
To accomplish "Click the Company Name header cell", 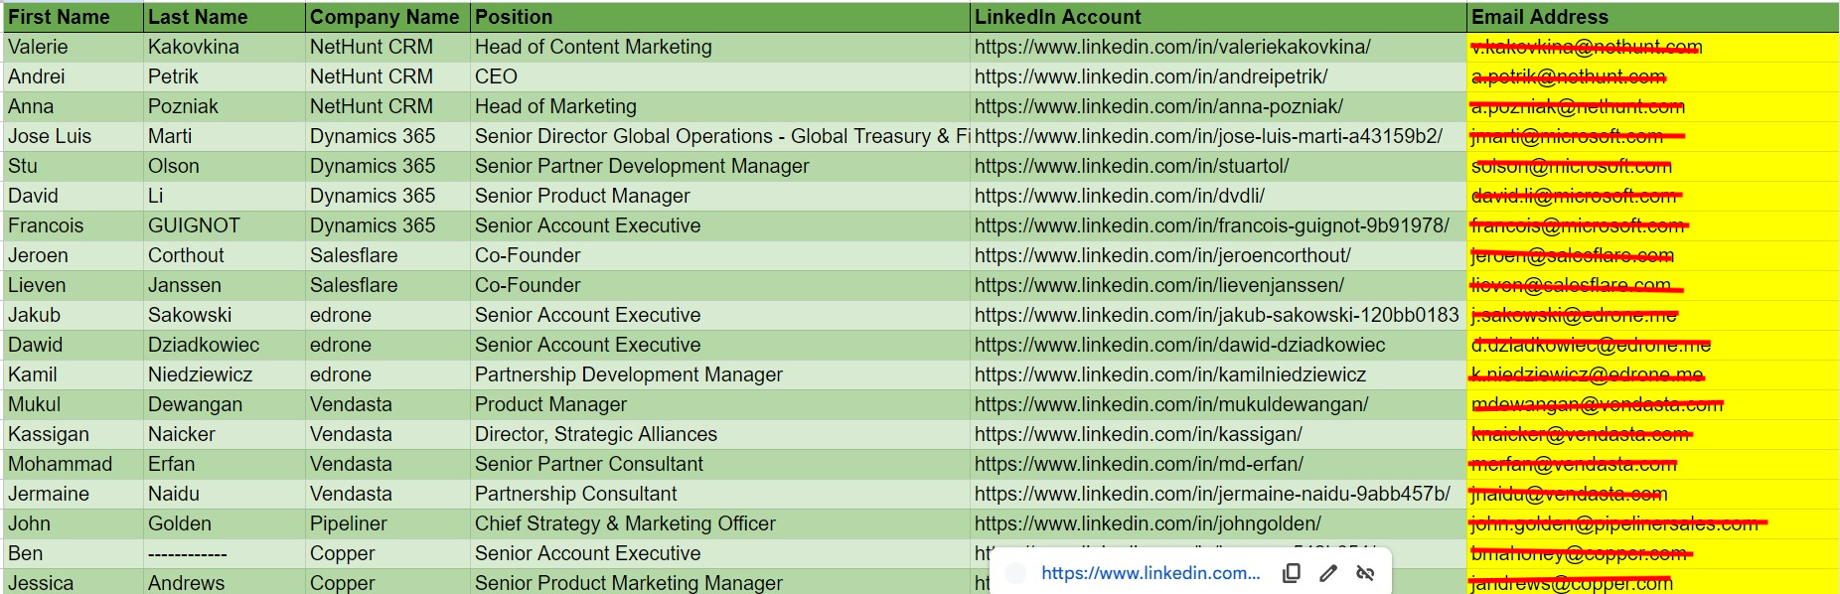I will 384,17.
